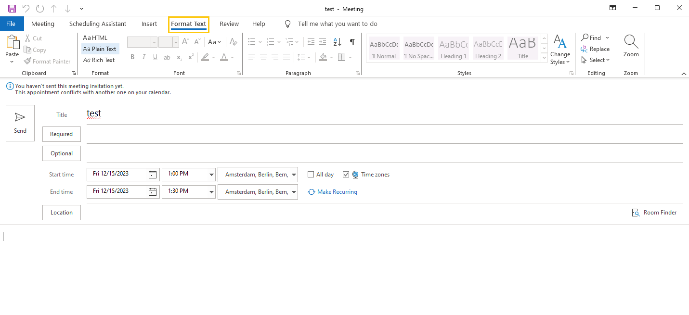689x315 pixels.
Task: Open the Start time calendar picker icon
Action: (x=153, y=175)
